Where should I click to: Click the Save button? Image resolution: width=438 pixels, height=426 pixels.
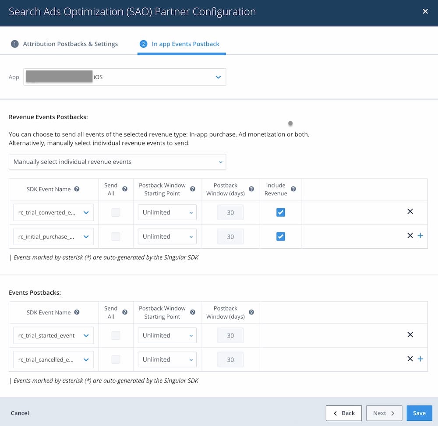(419, 413)
